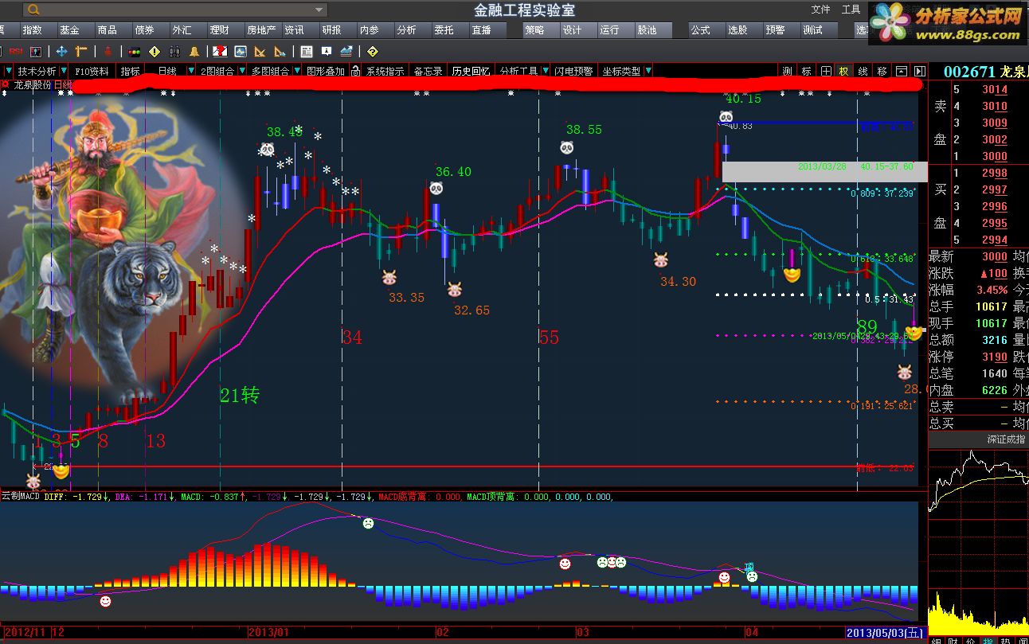Select the first orange triangle ruler tool
Viewport: 1029px width, 644px height.
260,51
